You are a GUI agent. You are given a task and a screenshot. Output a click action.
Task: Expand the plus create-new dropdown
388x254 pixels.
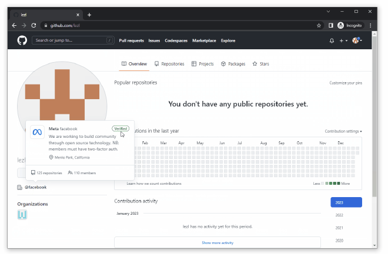(343, 40)
